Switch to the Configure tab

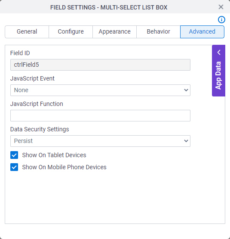pos(71,32)
